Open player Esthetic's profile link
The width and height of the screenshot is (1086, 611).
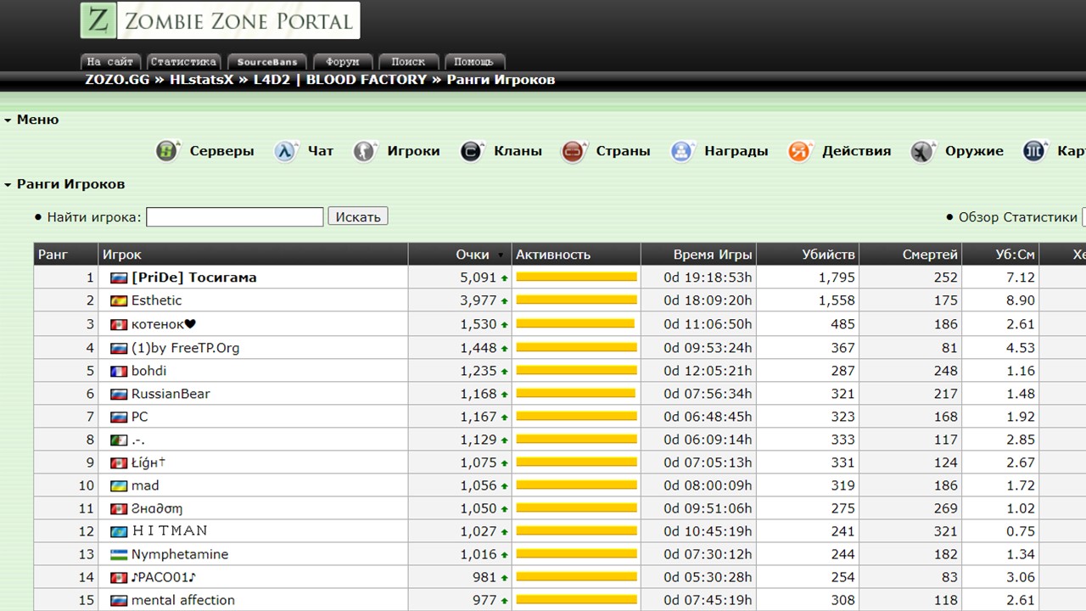tap(156, 300)
